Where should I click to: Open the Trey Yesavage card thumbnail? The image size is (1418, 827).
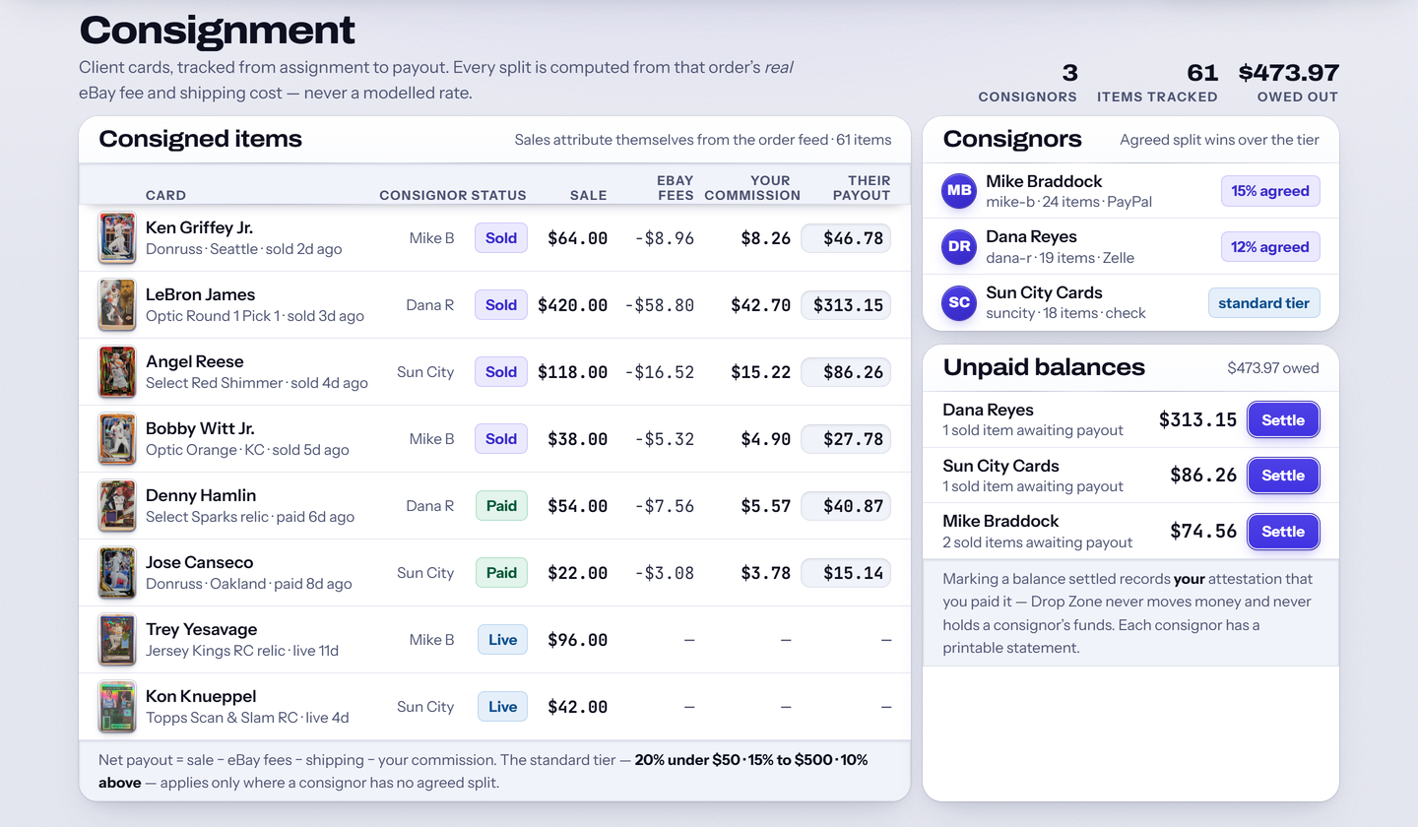[x=116, y=640]
